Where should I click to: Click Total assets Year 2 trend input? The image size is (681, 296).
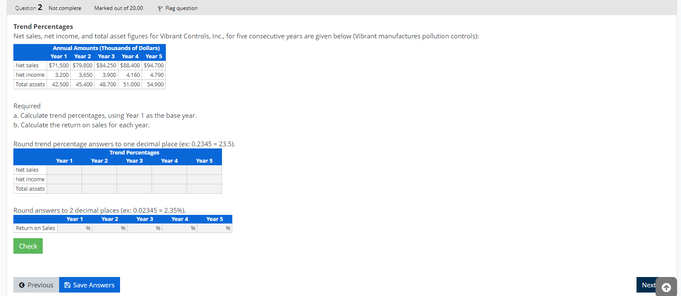click(x=99, y=189)
